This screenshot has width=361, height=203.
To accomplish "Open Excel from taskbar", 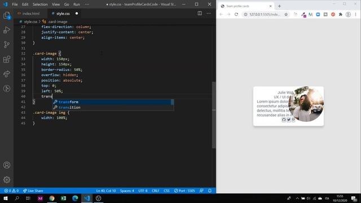I will (64, 198).
